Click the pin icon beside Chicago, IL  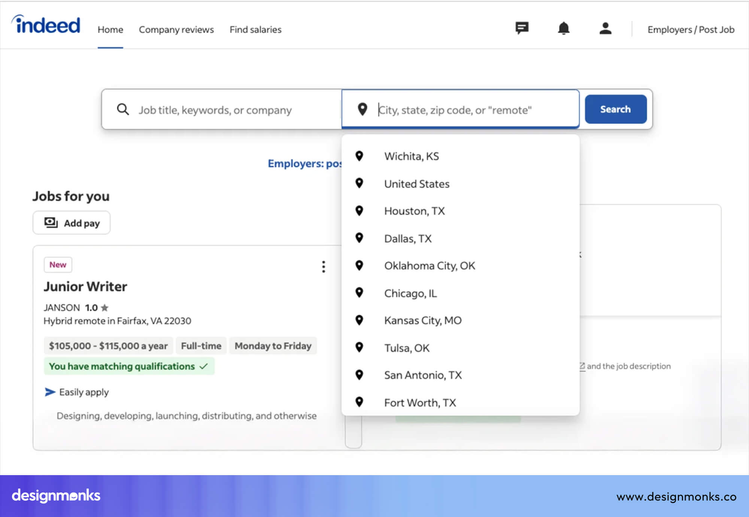click(359, 293)
